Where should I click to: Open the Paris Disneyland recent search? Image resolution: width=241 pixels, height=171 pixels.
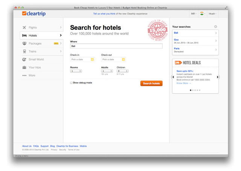(195, 50)
